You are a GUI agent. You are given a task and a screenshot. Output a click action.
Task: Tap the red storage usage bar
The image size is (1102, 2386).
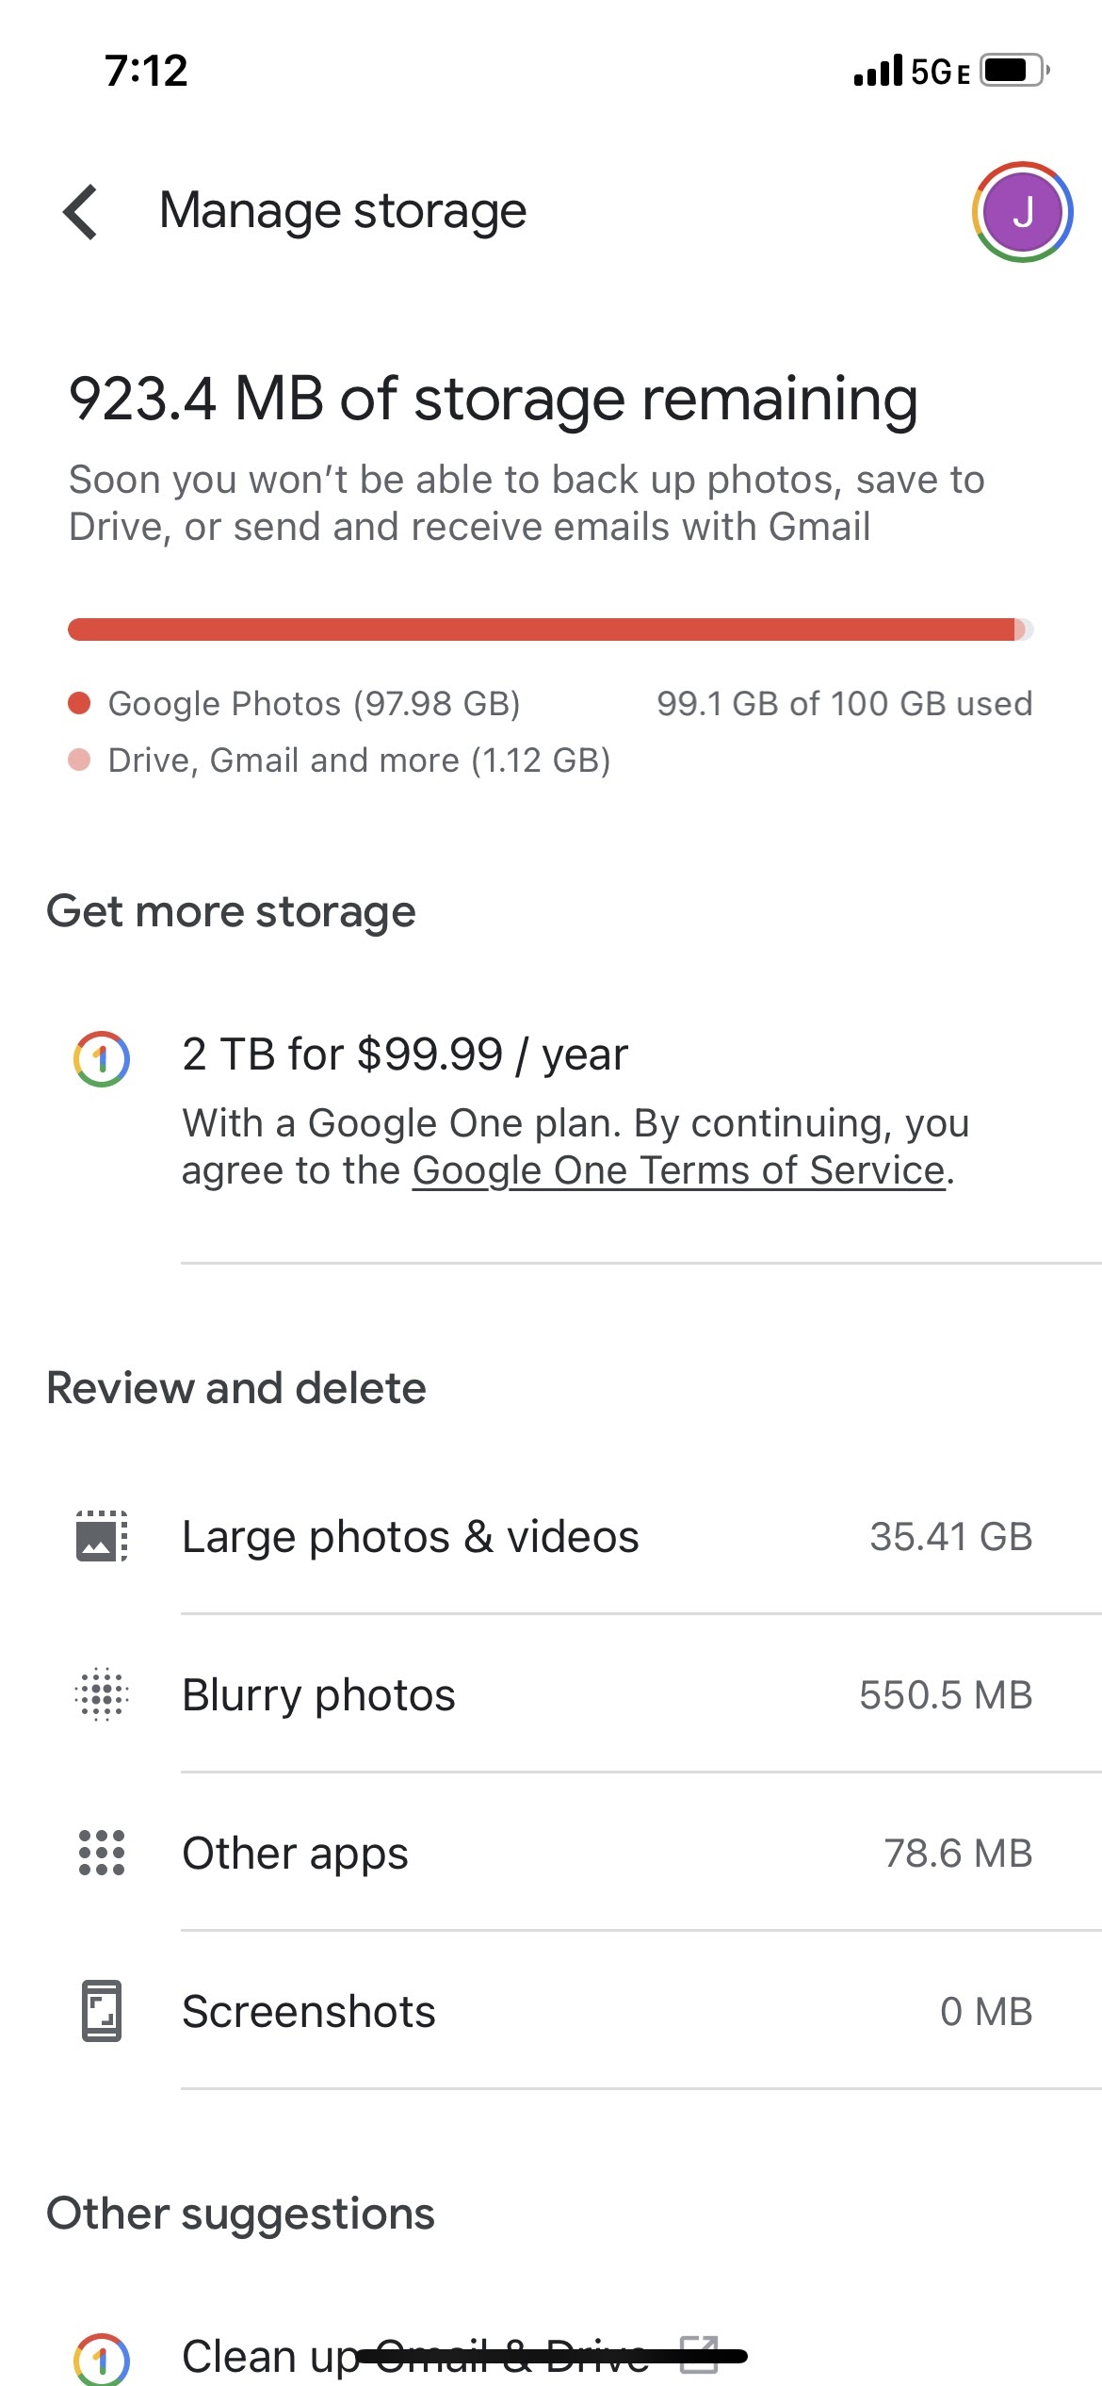click(542, 629)
